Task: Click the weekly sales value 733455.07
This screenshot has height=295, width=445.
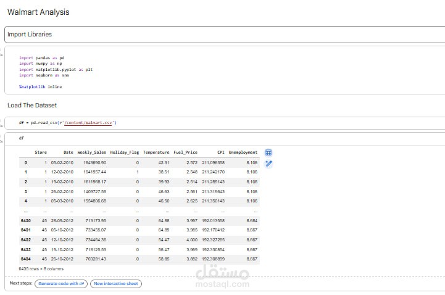Action: coord(96,230)
